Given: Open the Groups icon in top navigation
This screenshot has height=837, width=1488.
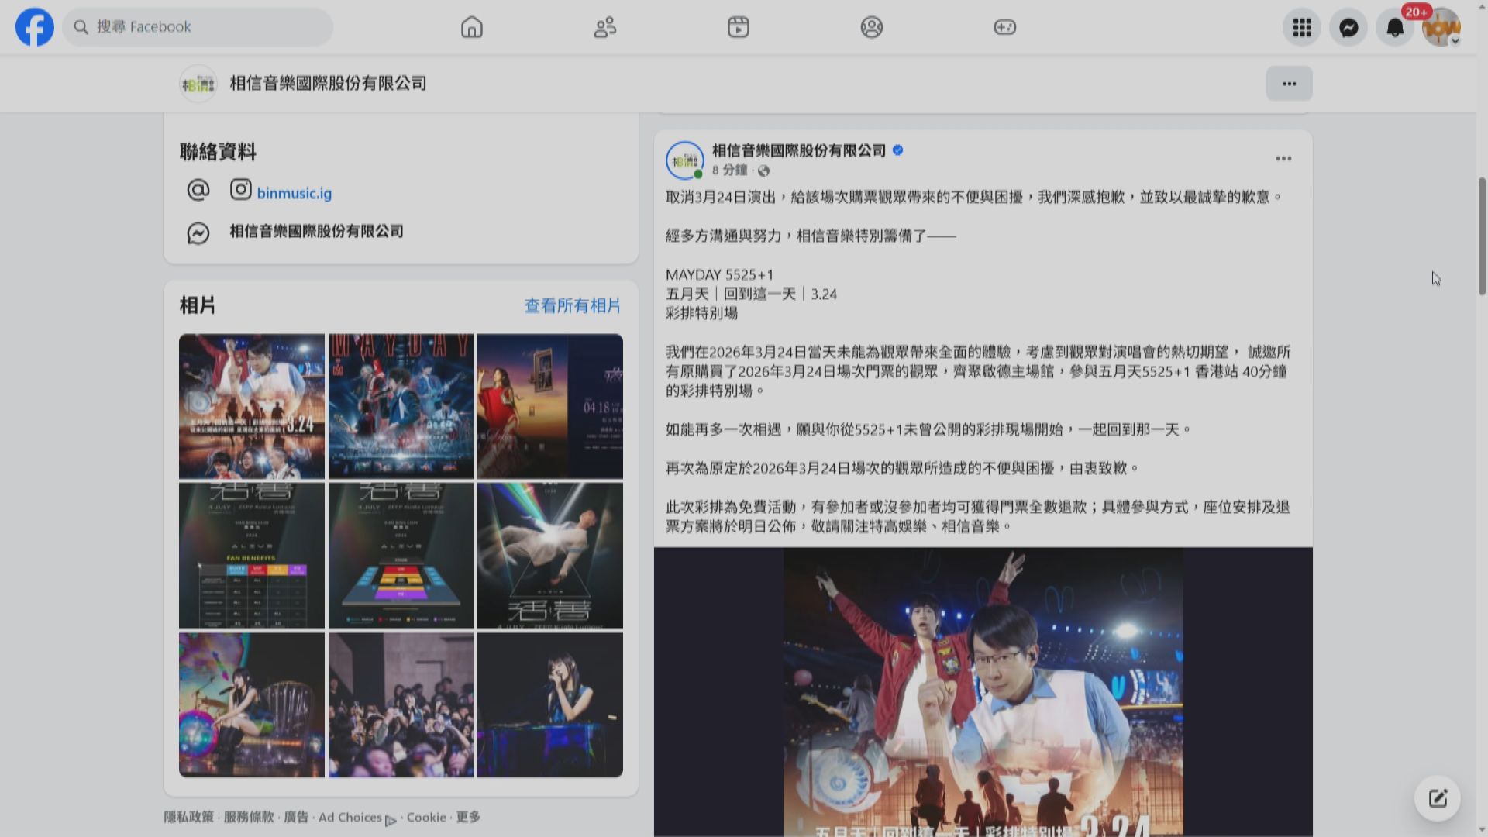Looking at the screenshot, I should click(x=871, y=27).
